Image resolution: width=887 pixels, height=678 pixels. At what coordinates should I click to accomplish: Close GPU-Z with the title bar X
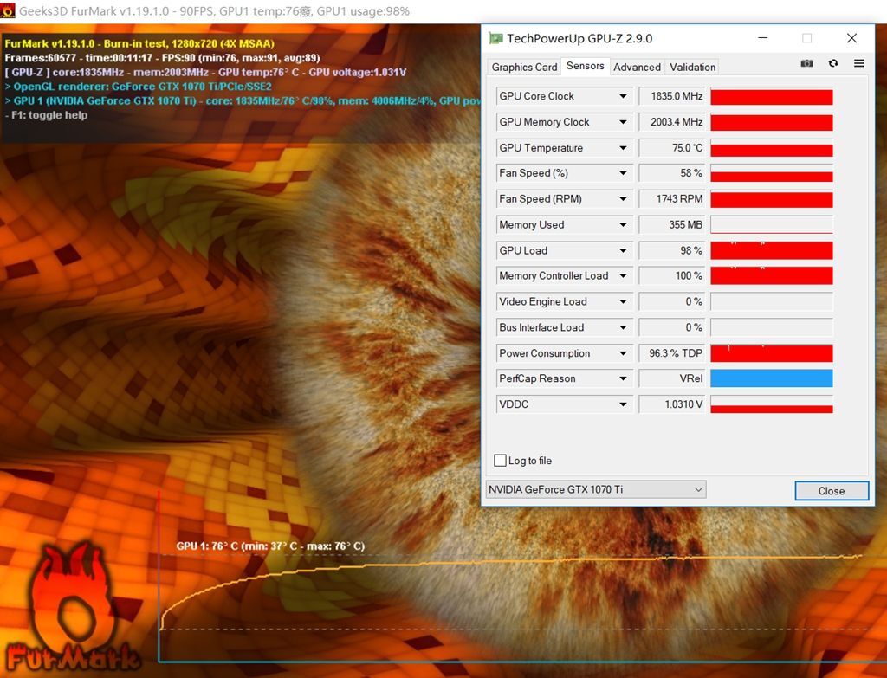coord(852,38)
